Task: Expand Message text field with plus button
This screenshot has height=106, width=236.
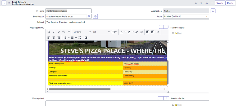Action: tap(166, 98)
